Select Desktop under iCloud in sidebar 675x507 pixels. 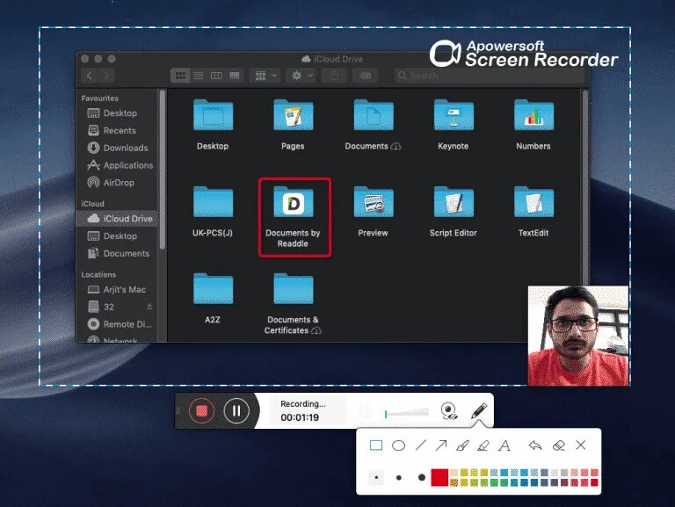point(116,235)
